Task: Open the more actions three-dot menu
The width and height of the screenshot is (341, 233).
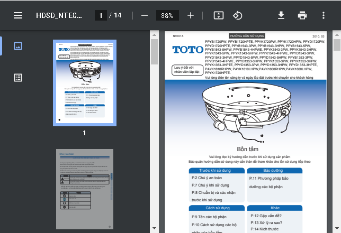Action: pyautogui.click(x=324, y=15)
